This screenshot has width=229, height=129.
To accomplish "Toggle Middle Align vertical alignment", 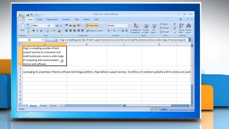I will pos(70,25).
